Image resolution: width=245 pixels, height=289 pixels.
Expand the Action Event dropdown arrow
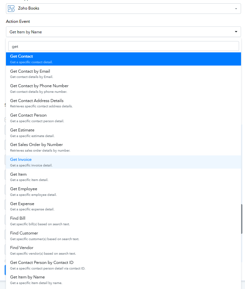(x=236, y=32)
